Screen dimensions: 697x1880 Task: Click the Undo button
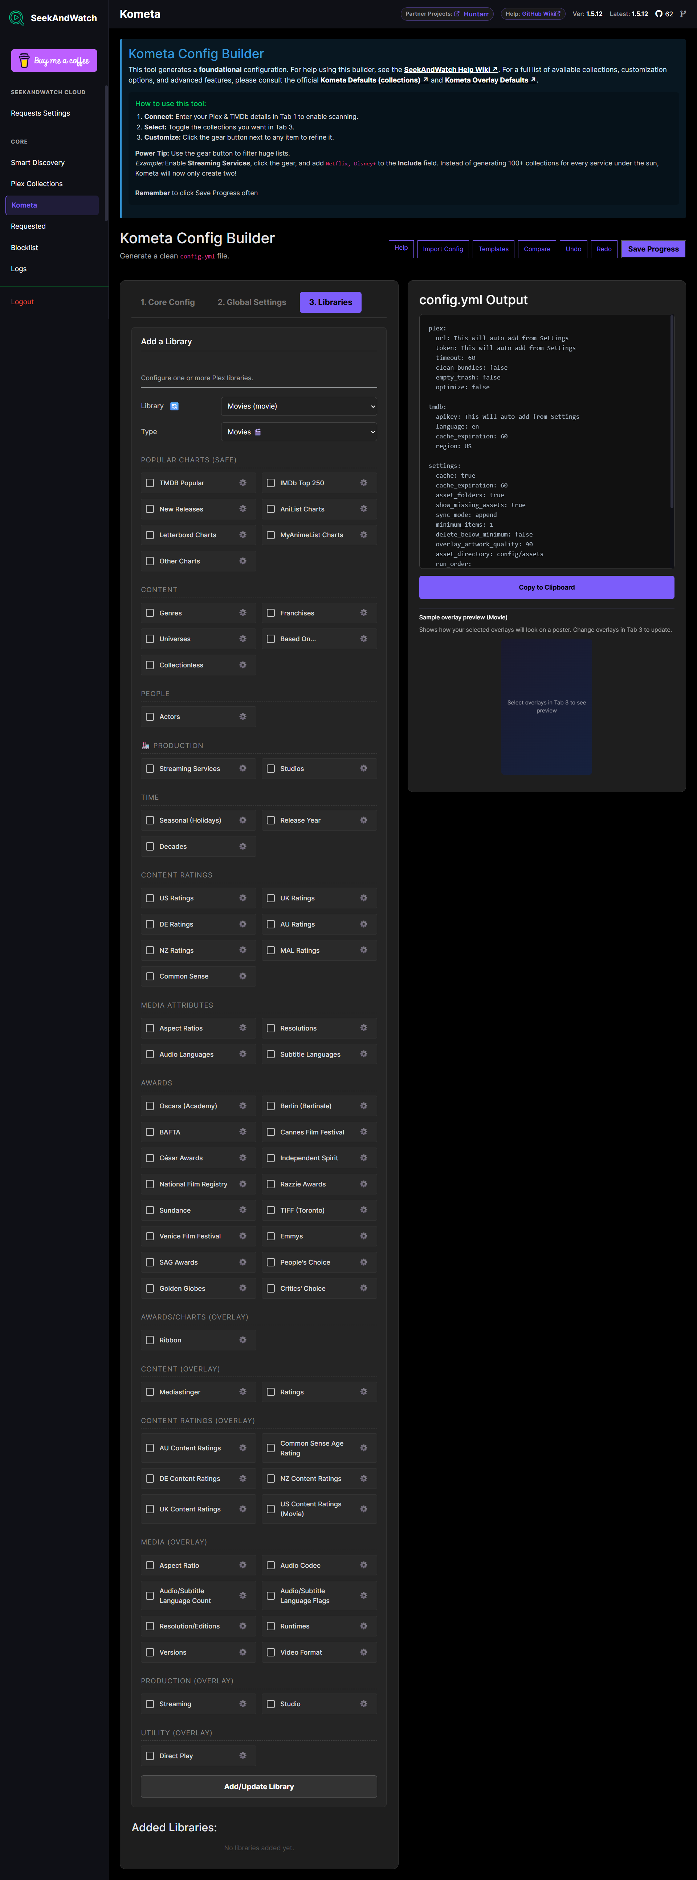574,249
